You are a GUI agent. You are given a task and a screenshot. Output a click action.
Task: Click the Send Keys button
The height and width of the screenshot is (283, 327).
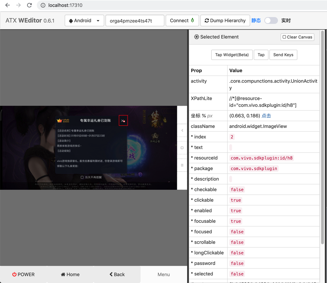(x=283, y=55)
